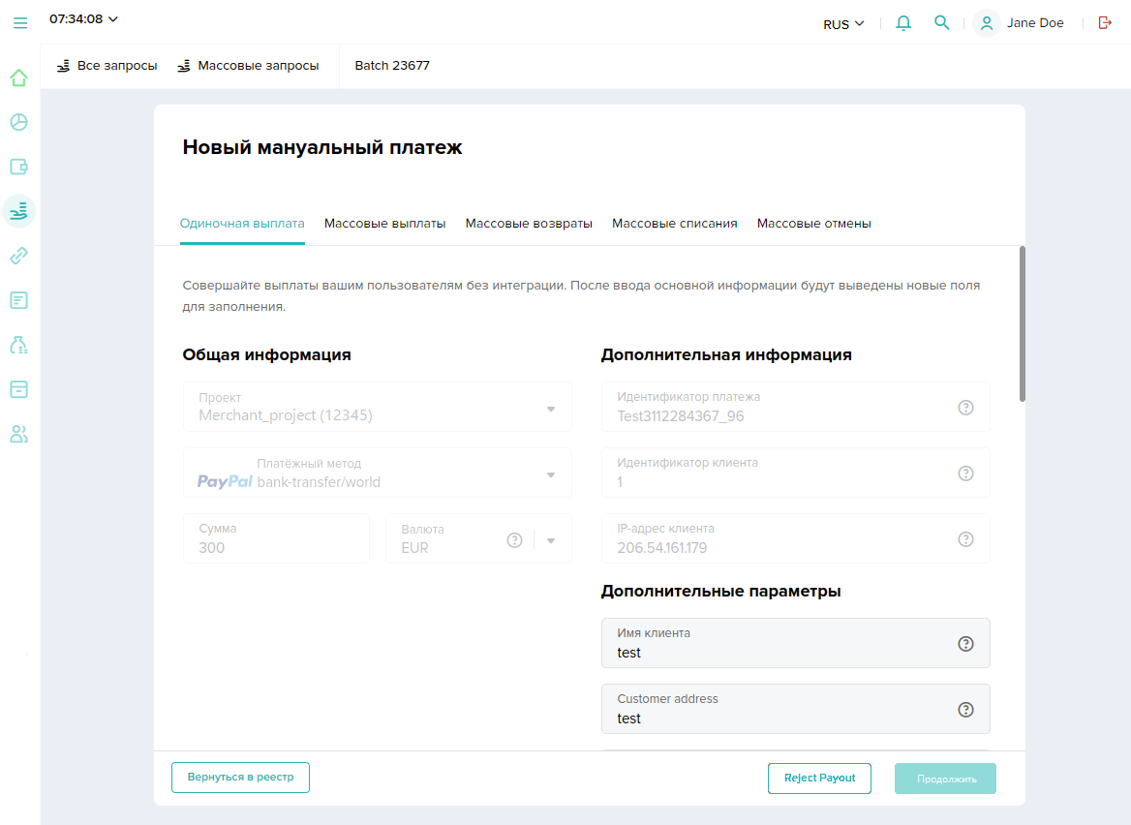This screenshot has height=825, width=1131.
Task: Click the logout icon beside Jane Doe
Action: click(x=1105, y=23)
